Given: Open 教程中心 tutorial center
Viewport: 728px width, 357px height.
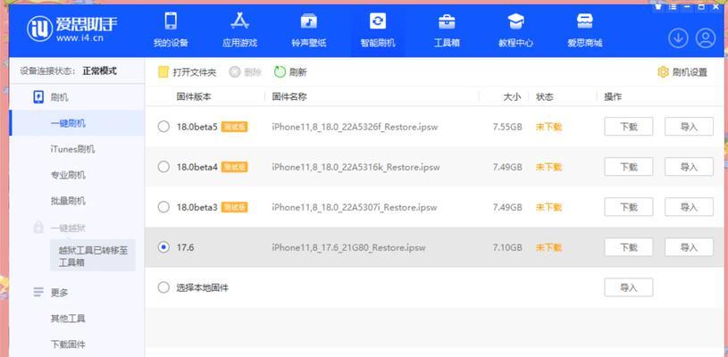Looking at the screenshot, I should click(x=515, y=30).
